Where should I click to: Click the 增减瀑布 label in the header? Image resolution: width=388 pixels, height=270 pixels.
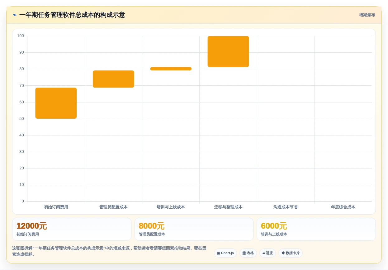coord(367,15)
